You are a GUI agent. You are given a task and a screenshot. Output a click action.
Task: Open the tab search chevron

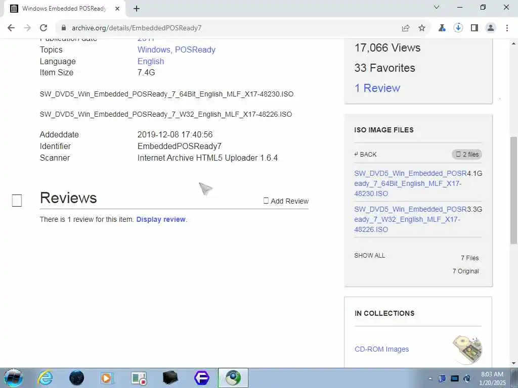(437, 7)
